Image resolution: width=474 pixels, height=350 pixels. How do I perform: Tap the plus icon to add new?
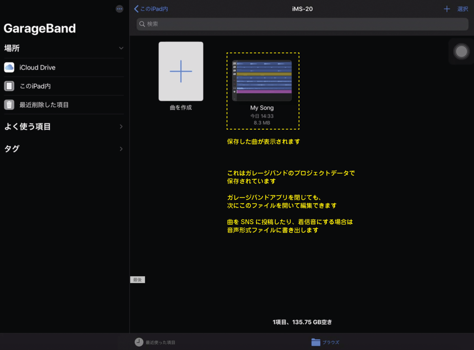click(x=447, y=9)
